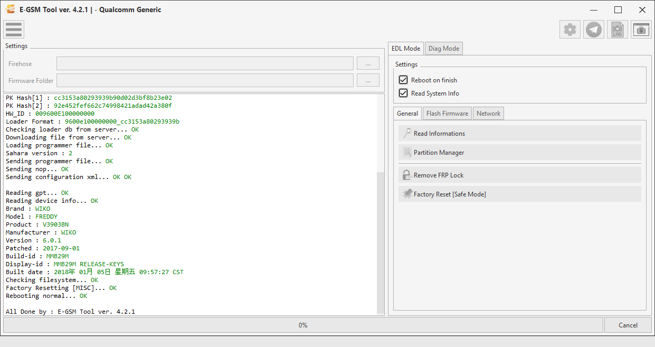Click 'Checking filesystem... OK' log line
This screenshot has height=347, width=655.
tap(52, 280)
